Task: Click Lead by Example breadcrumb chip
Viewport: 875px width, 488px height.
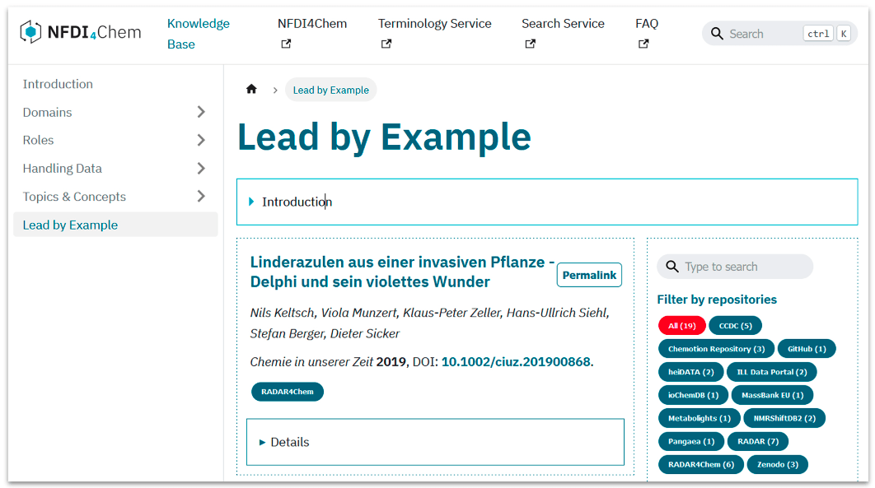Action: (x=331, y=90)
